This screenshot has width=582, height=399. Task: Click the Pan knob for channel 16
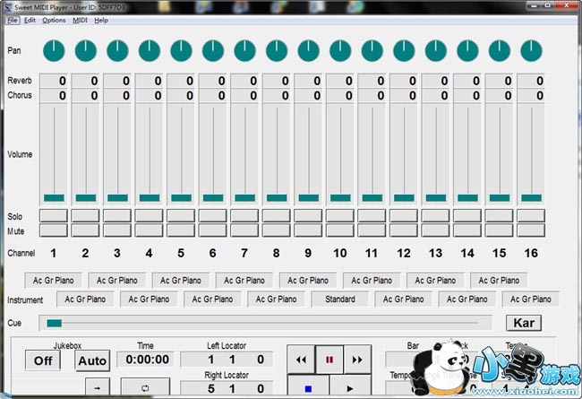click(531, 51)
